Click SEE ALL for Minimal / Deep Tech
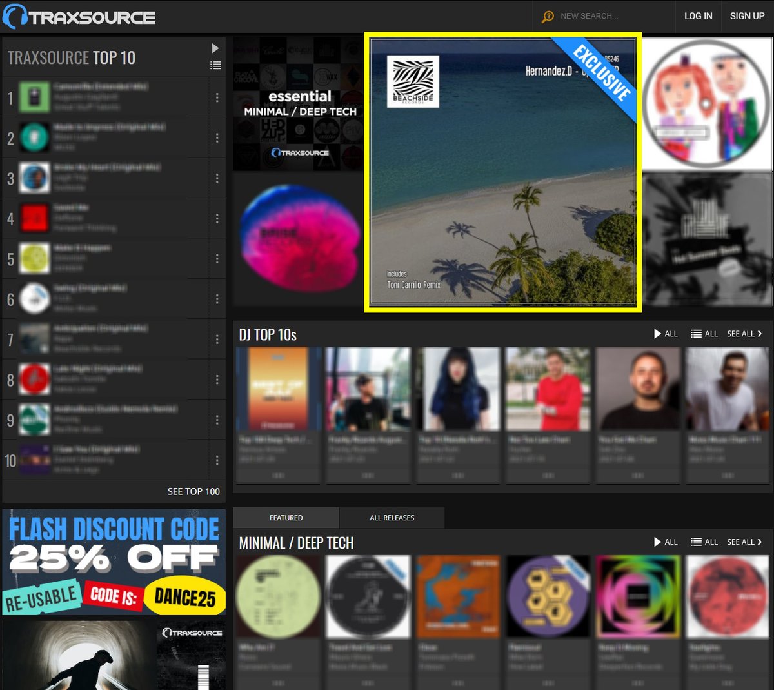This screenshot has width=774, height=690. 744,542
